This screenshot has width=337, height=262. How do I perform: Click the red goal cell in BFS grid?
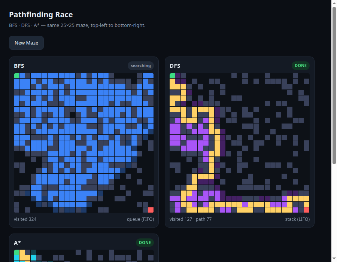pos(151,210)
